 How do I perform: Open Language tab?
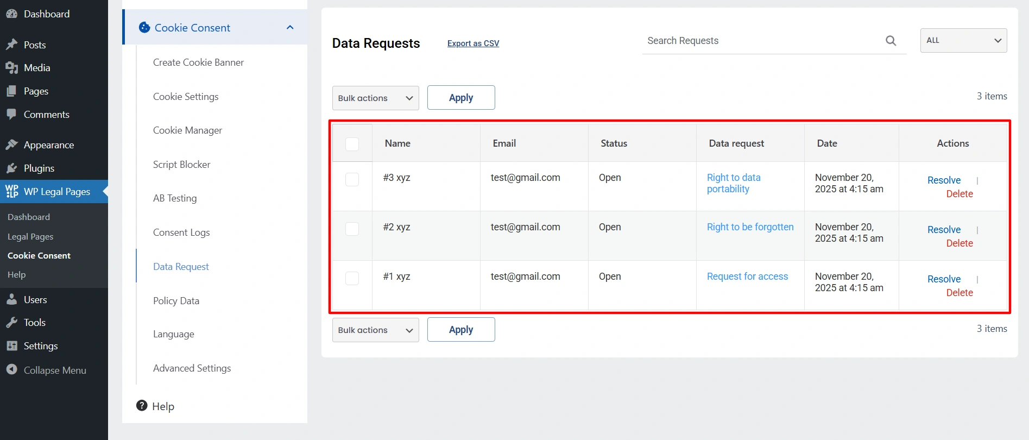(x=173, y=334)
